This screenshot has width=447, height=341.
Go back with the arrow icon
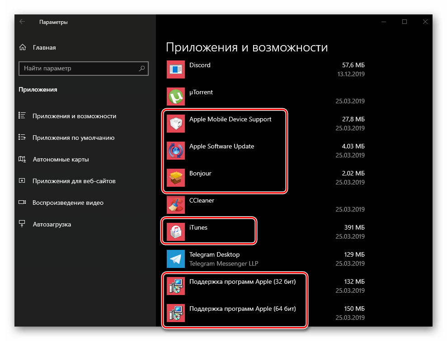click(22, 22)
